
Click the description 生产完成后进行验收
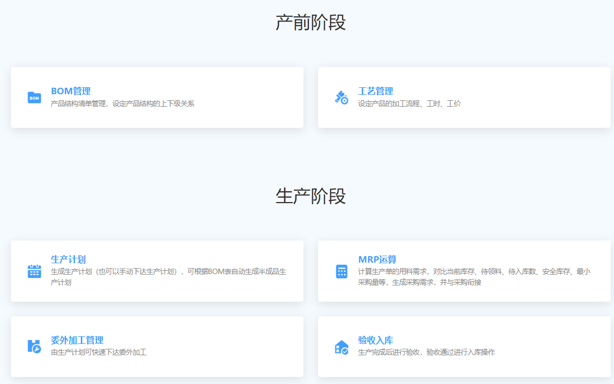[426, 352]
